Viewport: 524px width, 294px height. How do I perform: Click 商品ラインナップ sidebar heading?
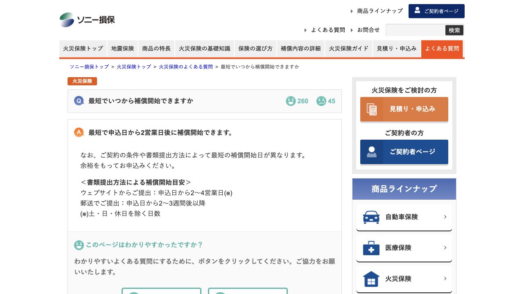(x=404, y=189)
